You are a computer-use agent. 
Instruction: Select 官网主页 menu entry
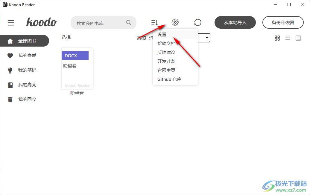tap(175, 70)
